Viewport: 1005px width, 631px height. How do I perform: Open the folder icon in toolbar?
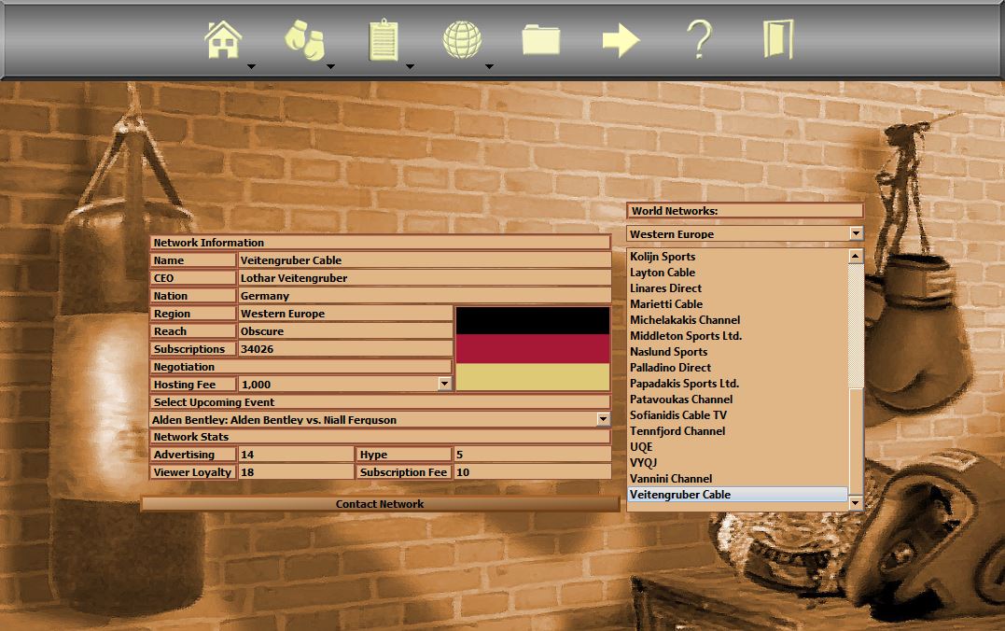pos(541,40)
